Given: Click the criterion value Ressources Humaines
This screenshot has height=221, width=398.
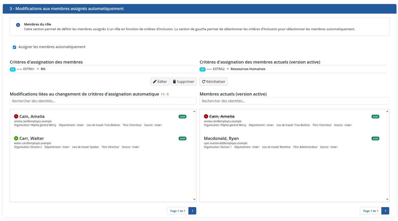Looking at the screenshot, I should [248, 69].
